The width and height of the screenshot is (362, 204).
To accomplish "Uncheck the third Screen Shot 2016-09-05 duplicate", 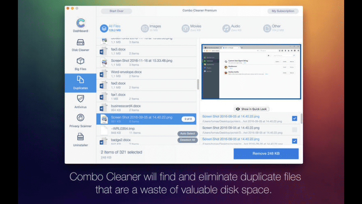I will [x=294, y=141].
